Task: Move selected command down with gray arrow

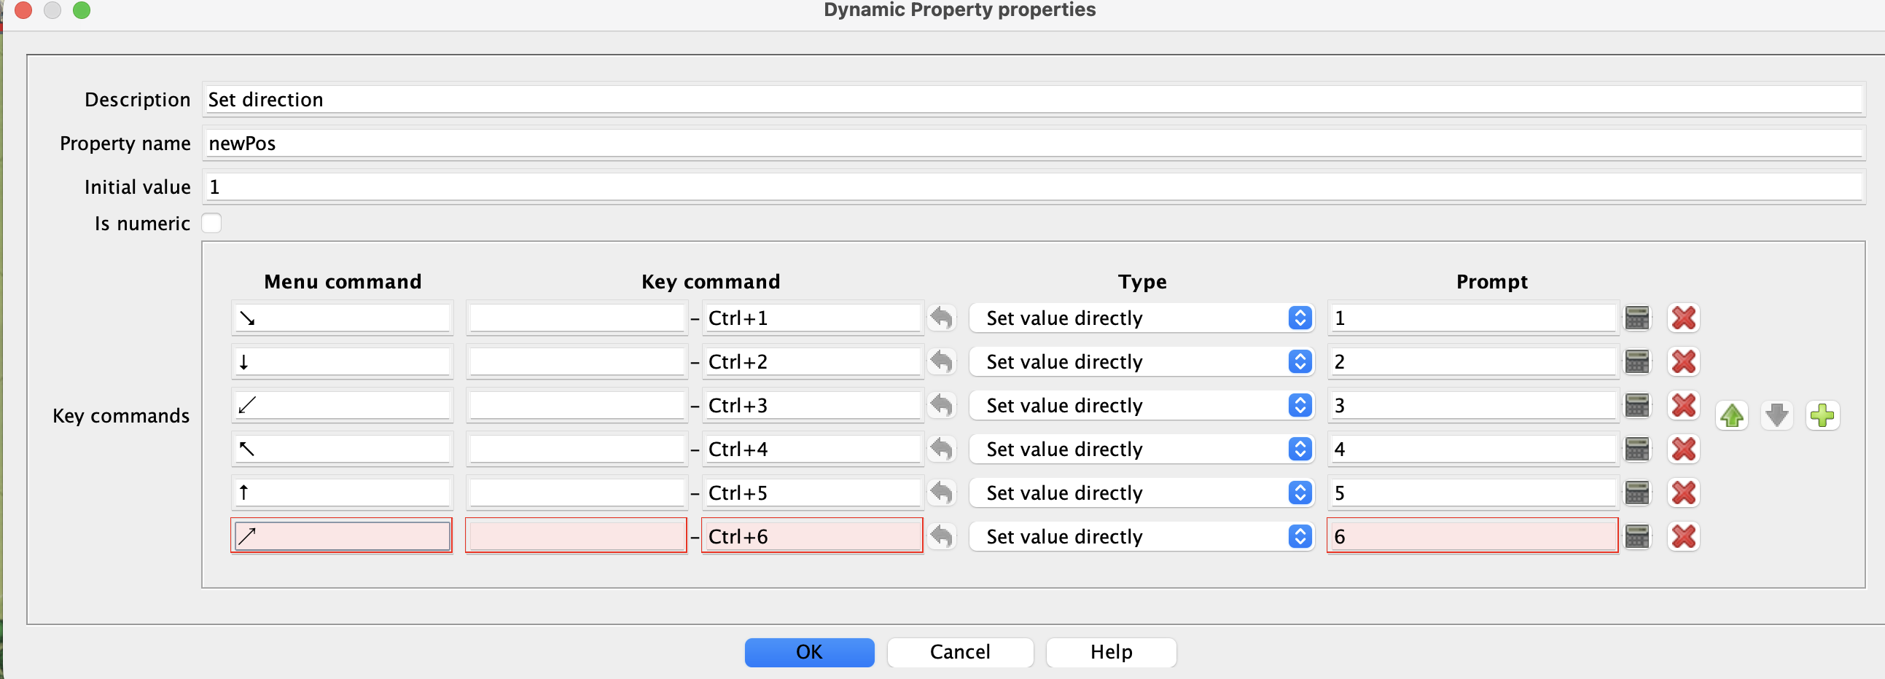Action: (x=1776, y=415)
